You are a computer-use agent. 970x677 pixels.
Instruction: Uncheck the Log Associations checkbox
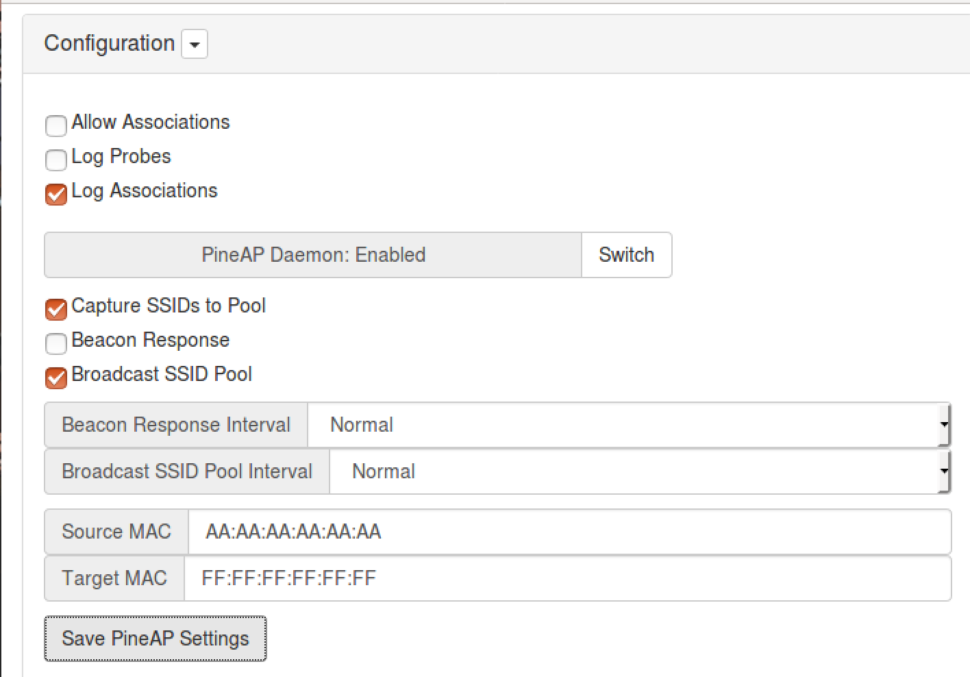click(x=55, y=194)
